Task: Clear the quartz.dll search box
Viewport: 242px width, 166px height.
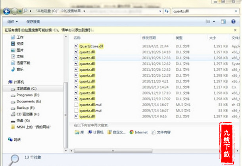Action: pos(236,11)
